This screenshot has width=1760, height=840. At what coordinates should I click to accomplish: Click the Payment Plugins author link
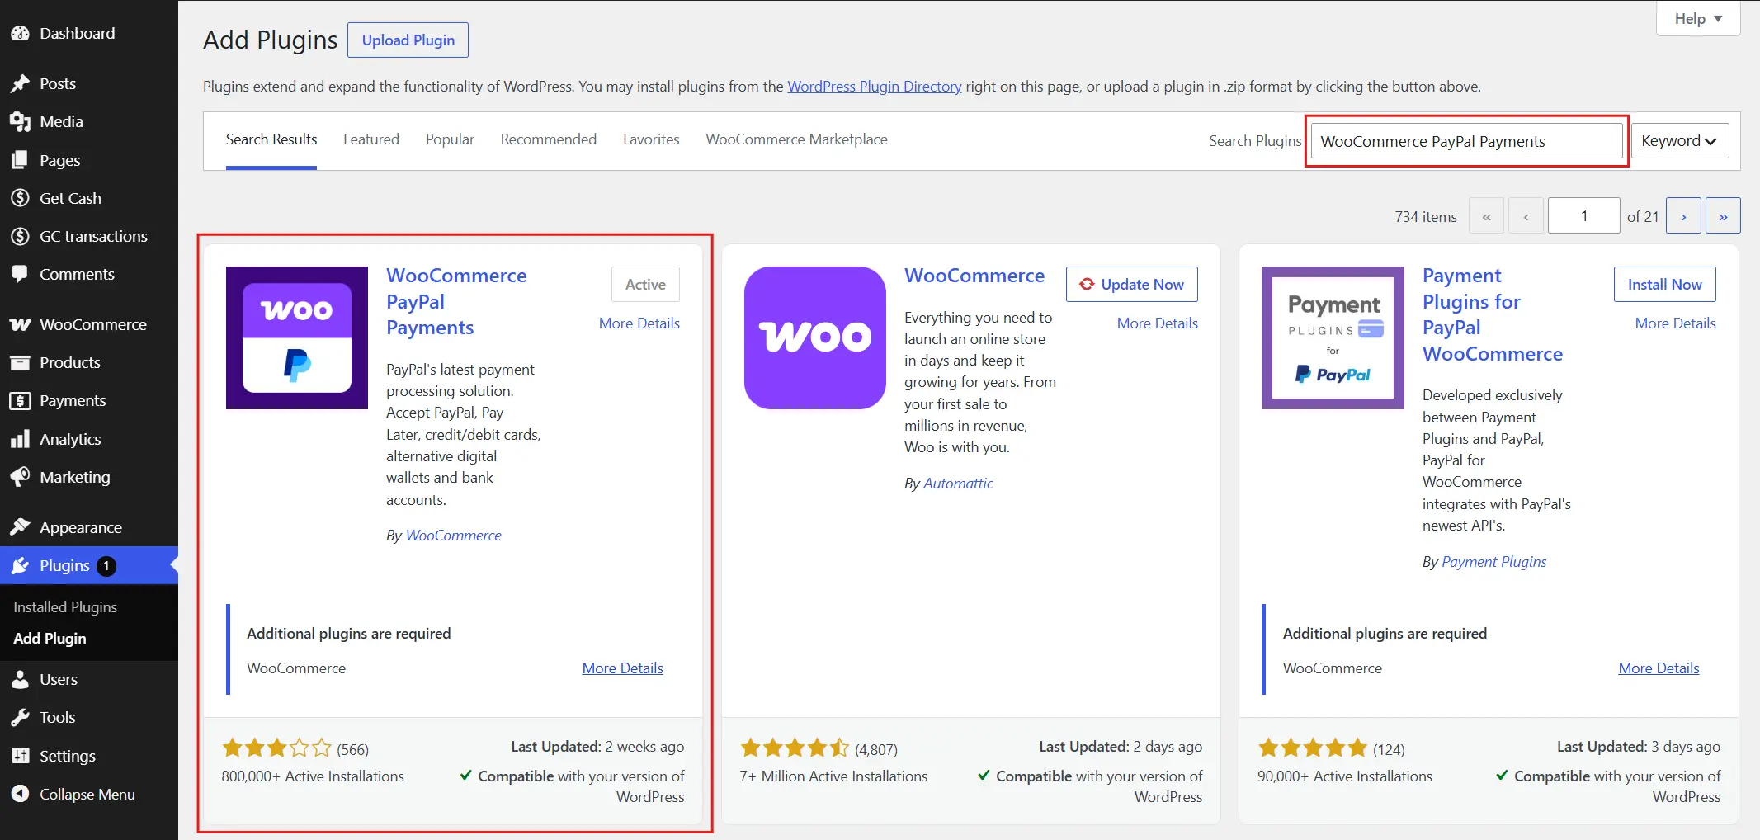pos(1493,562)
